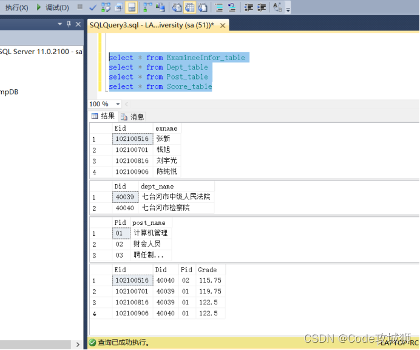Click the Pid header in the score grid
Viewport: 420px width, 350px height.
(187, 270)
